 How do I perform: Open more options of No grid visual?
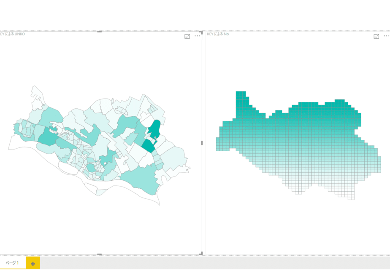click(387, 36)
